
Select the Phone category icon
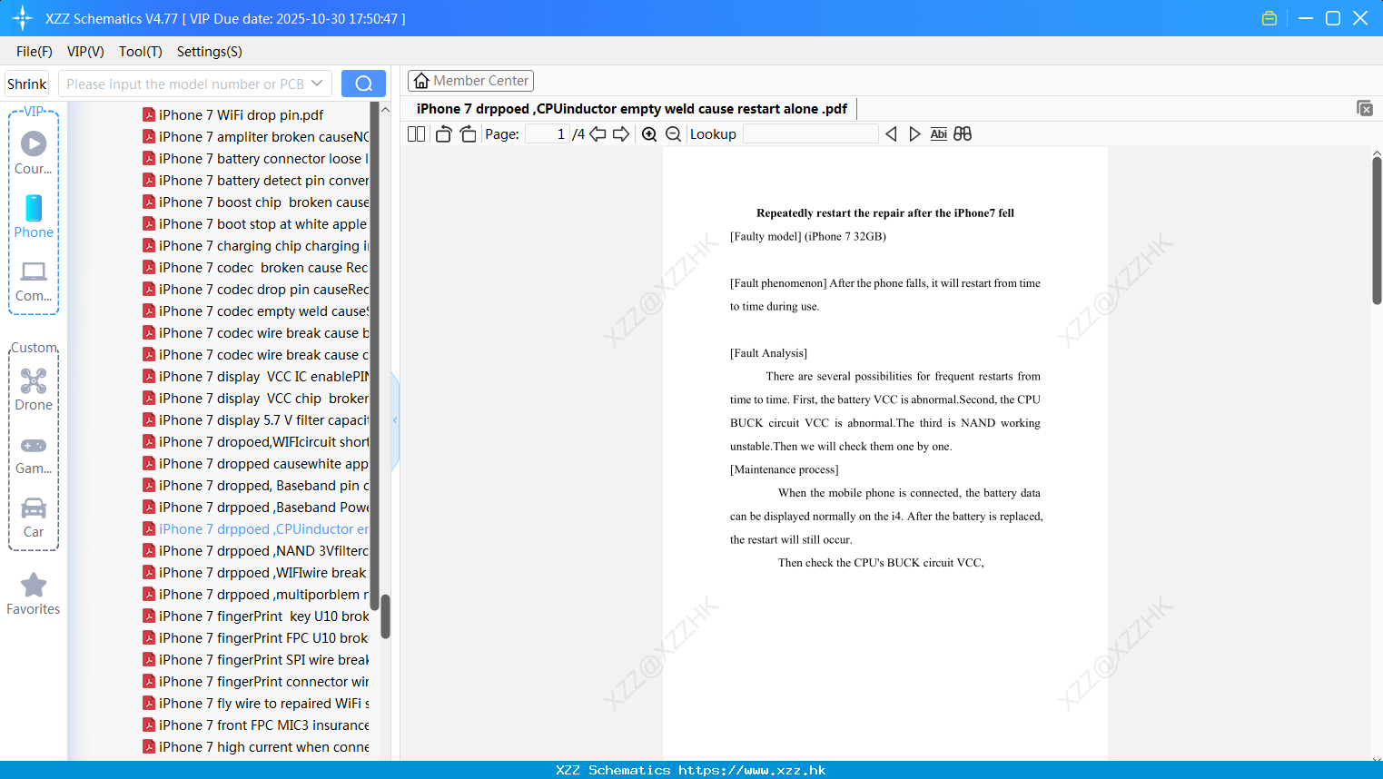tap(34, 208)
